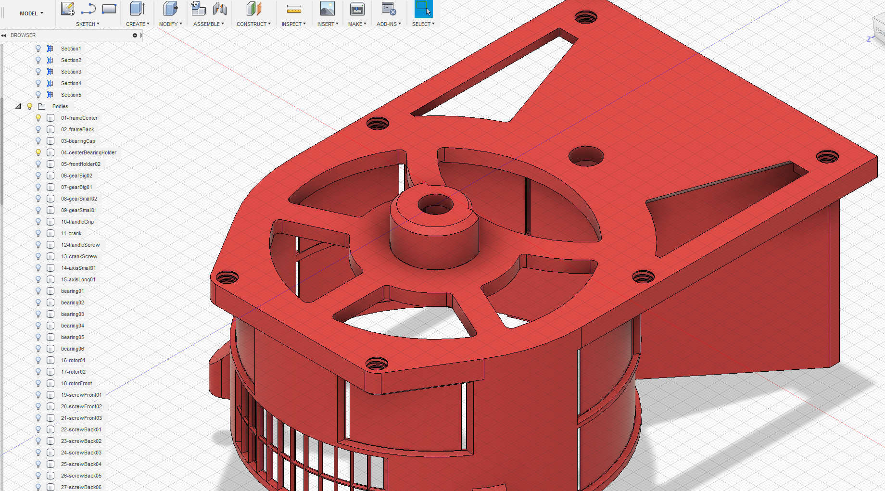The image size is (885, 491).
Task: Click the view cube in corner
Action: pyautogui.click(x=879, y=30)
